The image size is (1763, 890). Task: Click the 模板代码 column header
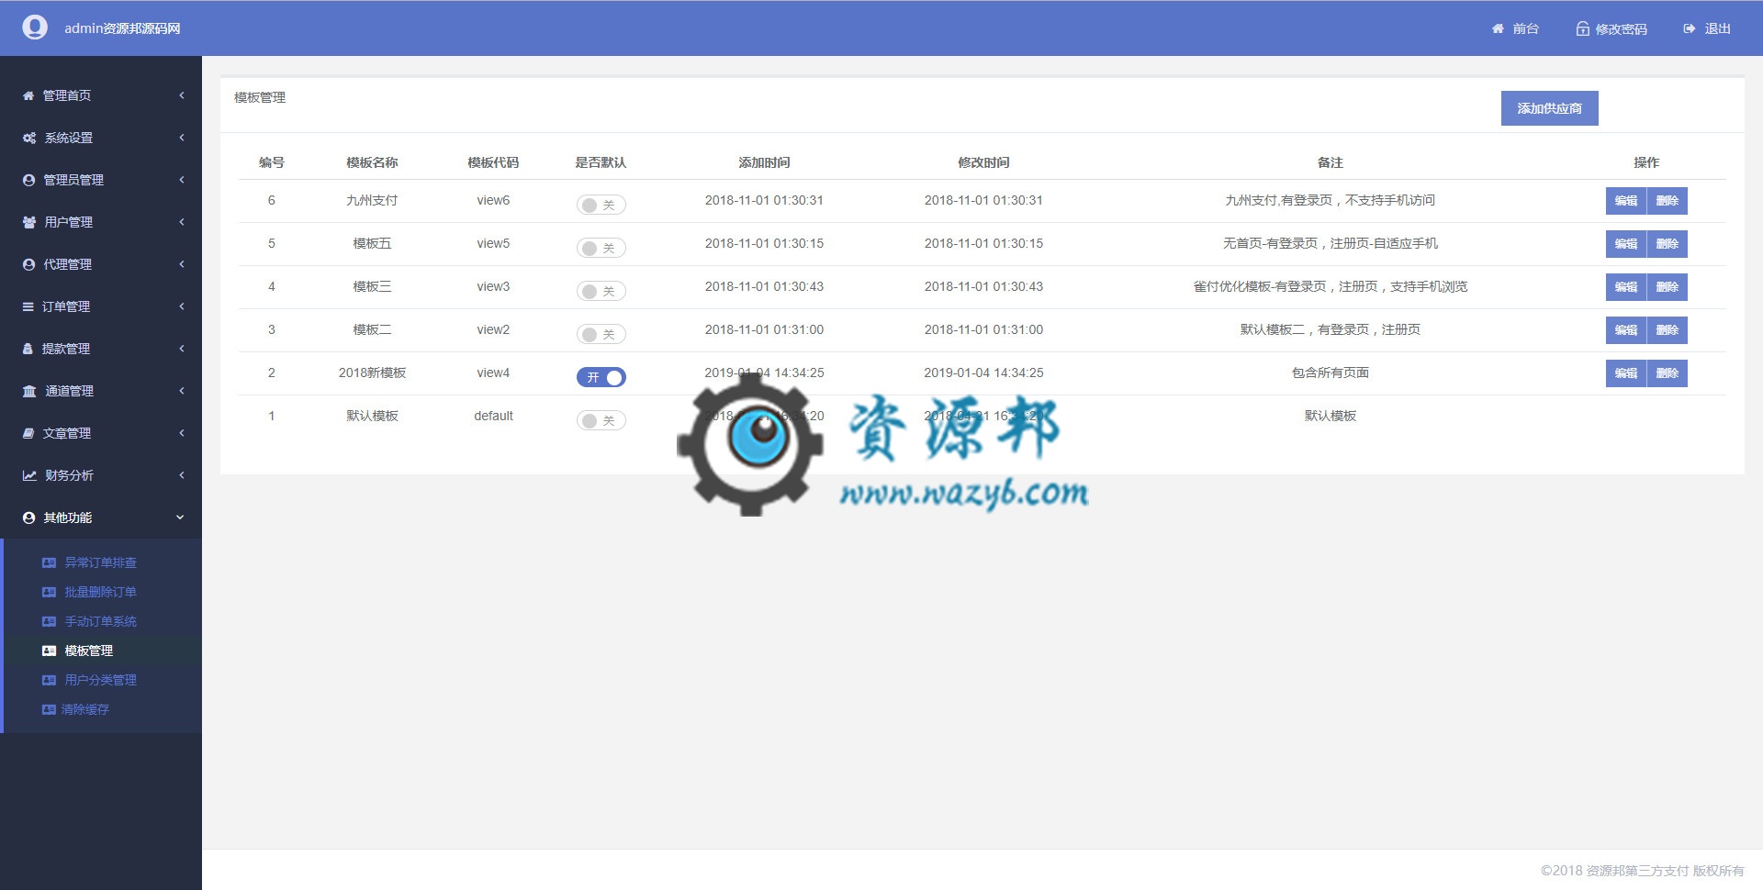[493, 162]
